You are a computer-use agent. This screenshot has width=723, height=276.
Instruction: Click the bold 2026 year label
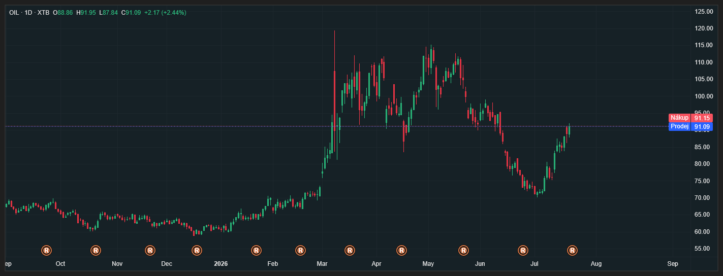click(221, 264)
